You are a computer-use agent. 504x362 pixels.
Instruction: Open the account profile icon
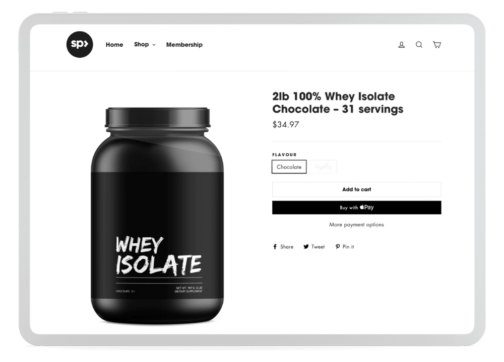coord(402,45)
